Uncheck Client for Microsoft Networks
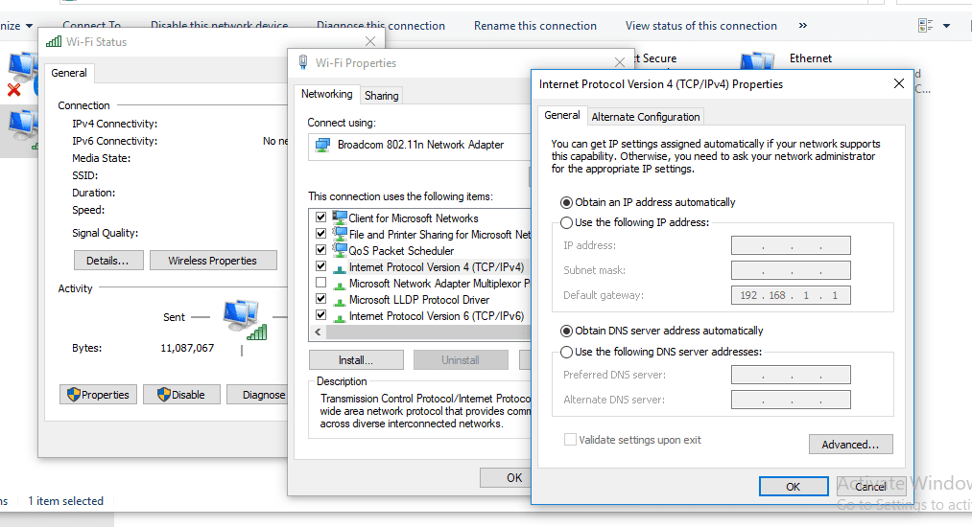 tap(320, 218)
